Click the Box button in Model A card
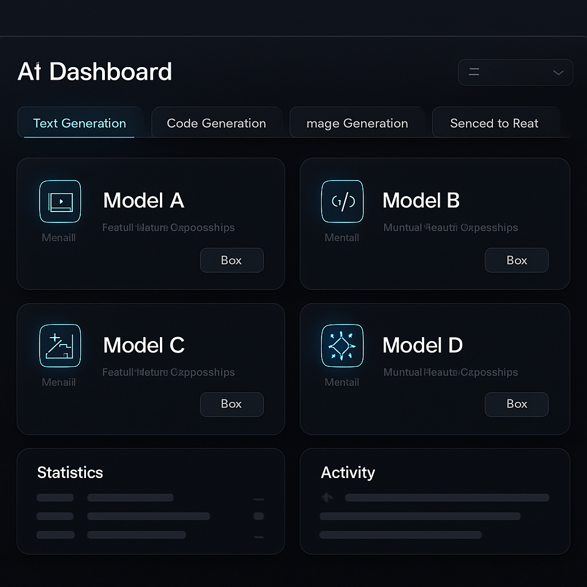Image resolution: width=587 pixels, height=587 pixels. coord(232,260)
